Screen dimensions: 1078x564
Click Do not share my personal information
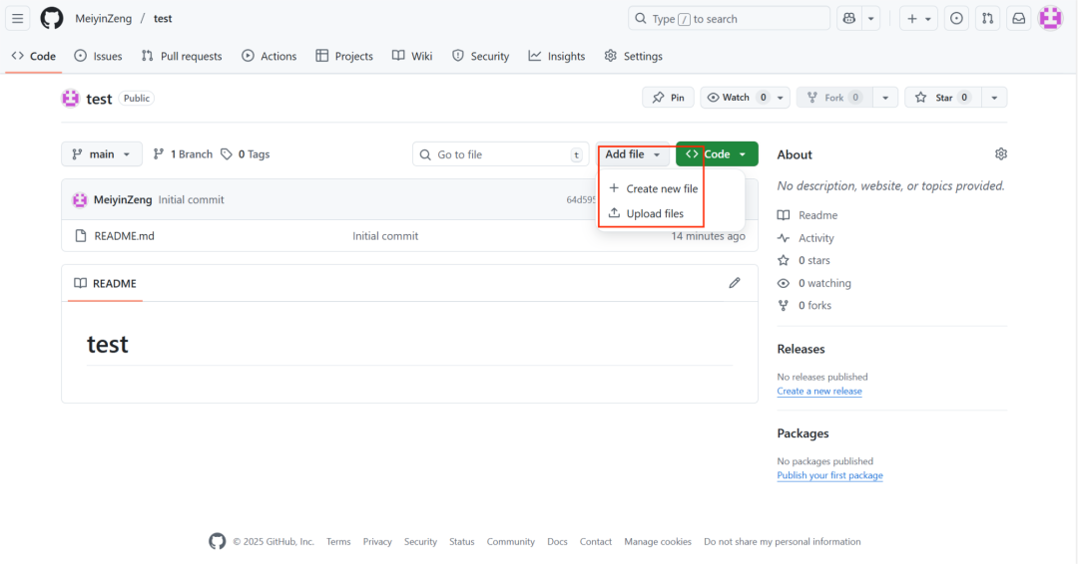(x=783, y=542)
